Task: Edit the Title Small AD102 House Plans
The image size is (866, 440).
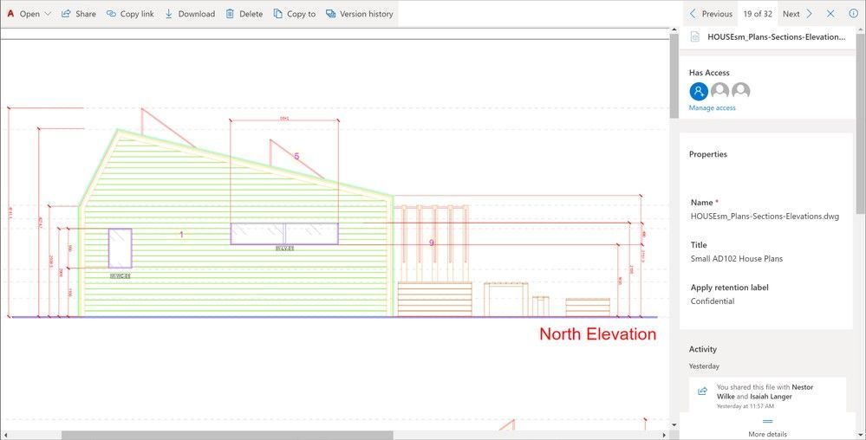Action: tap(736, 259)
